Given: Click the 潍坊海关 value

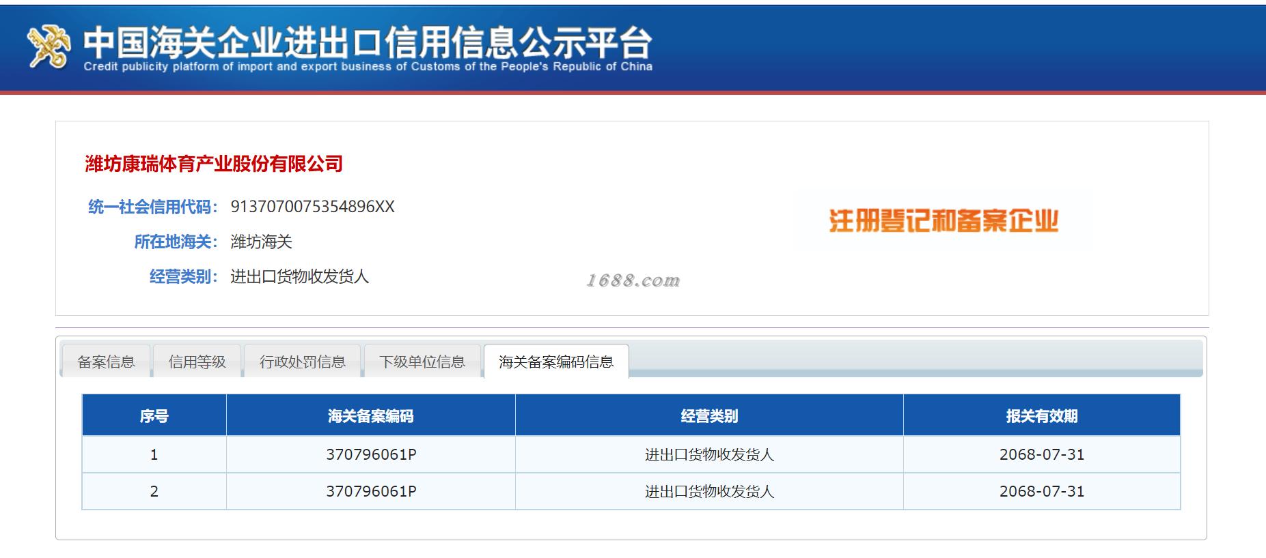Looking at the screenshot, I should [262, 241].
